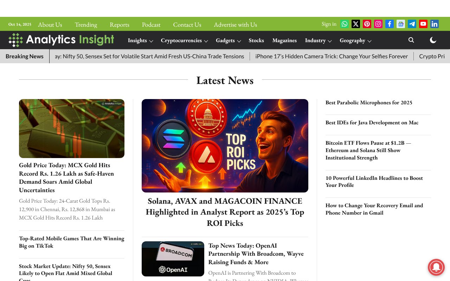Viewport: 450px width, 281px height.
Task: Open the Magazines menu item
Action: (284, 40)
